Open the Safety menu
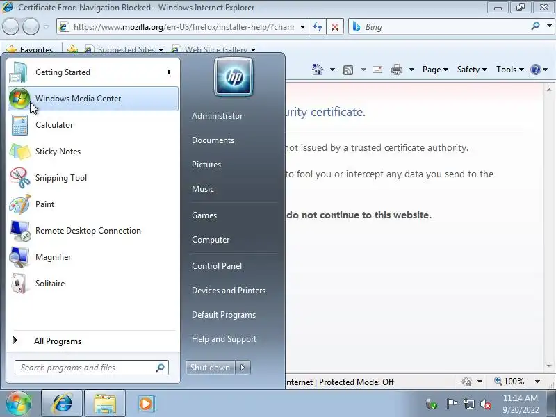Viewport: 556px width, 417px height. pos(472,69)
